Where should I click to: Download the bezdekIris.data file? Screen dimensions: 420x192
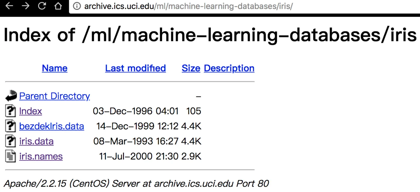pos(52,126)
